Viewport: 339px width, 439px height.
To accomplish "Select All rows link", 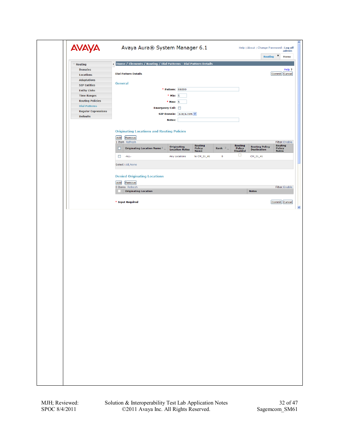I will (127, 165).
